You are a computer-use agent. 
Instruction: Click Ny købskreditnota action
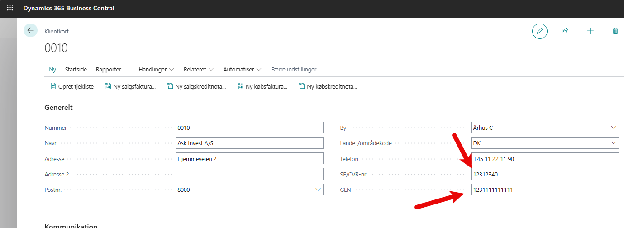pos(328,86)
